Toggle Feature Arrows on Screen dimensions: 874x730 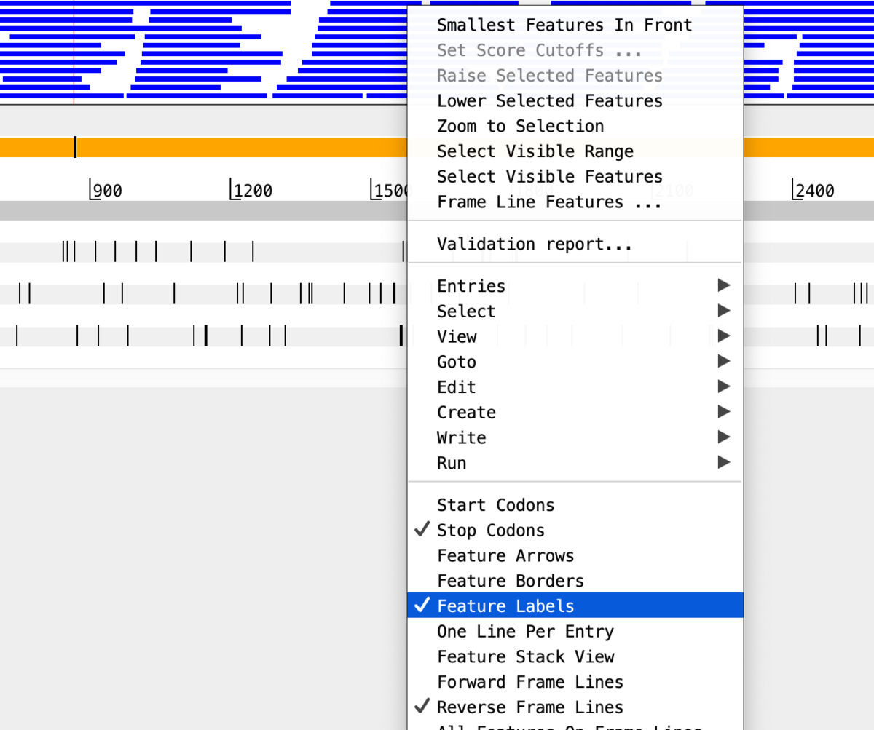point(575,555)
